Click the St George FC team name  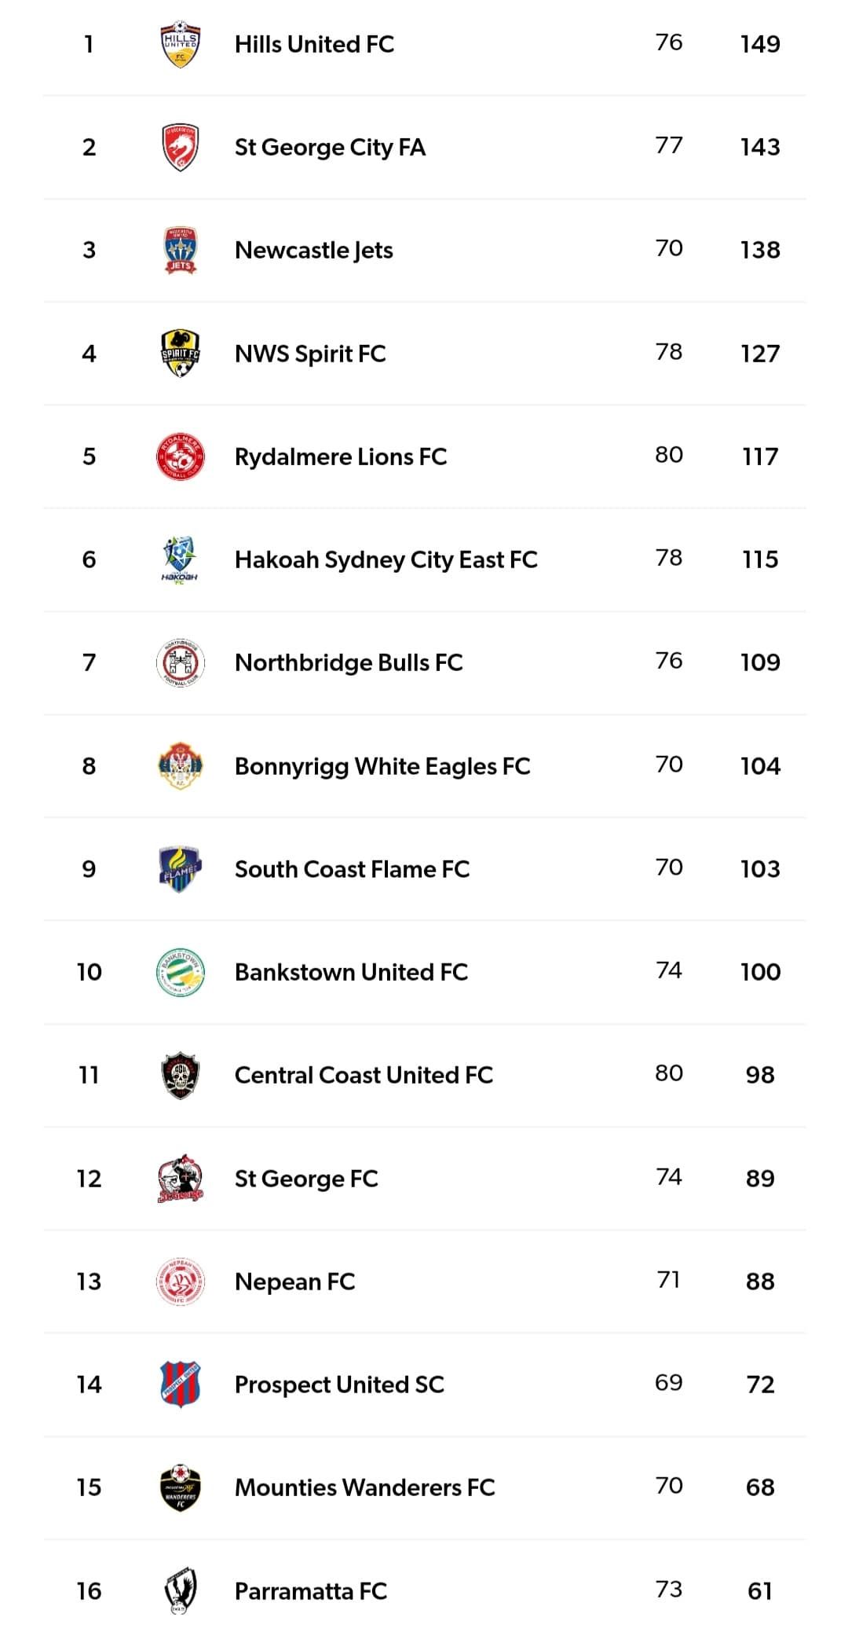(306, 1179)
